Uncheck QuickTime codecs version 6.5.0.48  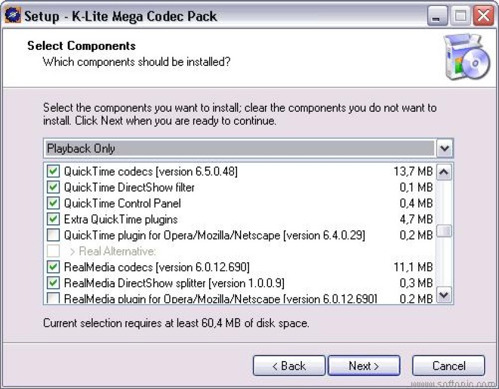pyautogui.click(x=53, y=171)
